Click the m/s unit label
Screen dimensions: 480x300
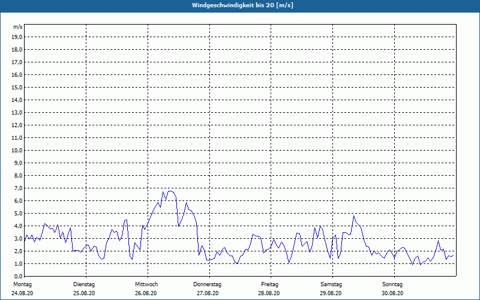pyautogui.click(x=18, y=27)
